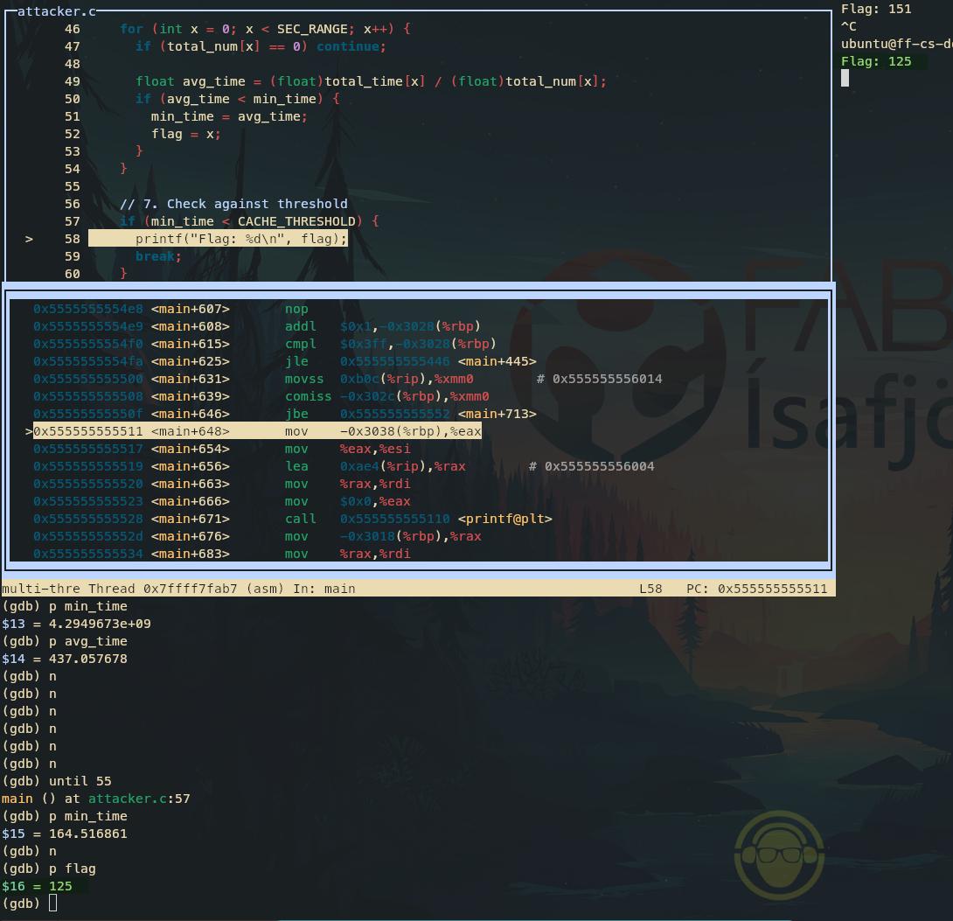This screenshot has height=921, width=953.
Task: Click the jle instruction at main+625
Action: pyautogui.click(x=285, y=362)
